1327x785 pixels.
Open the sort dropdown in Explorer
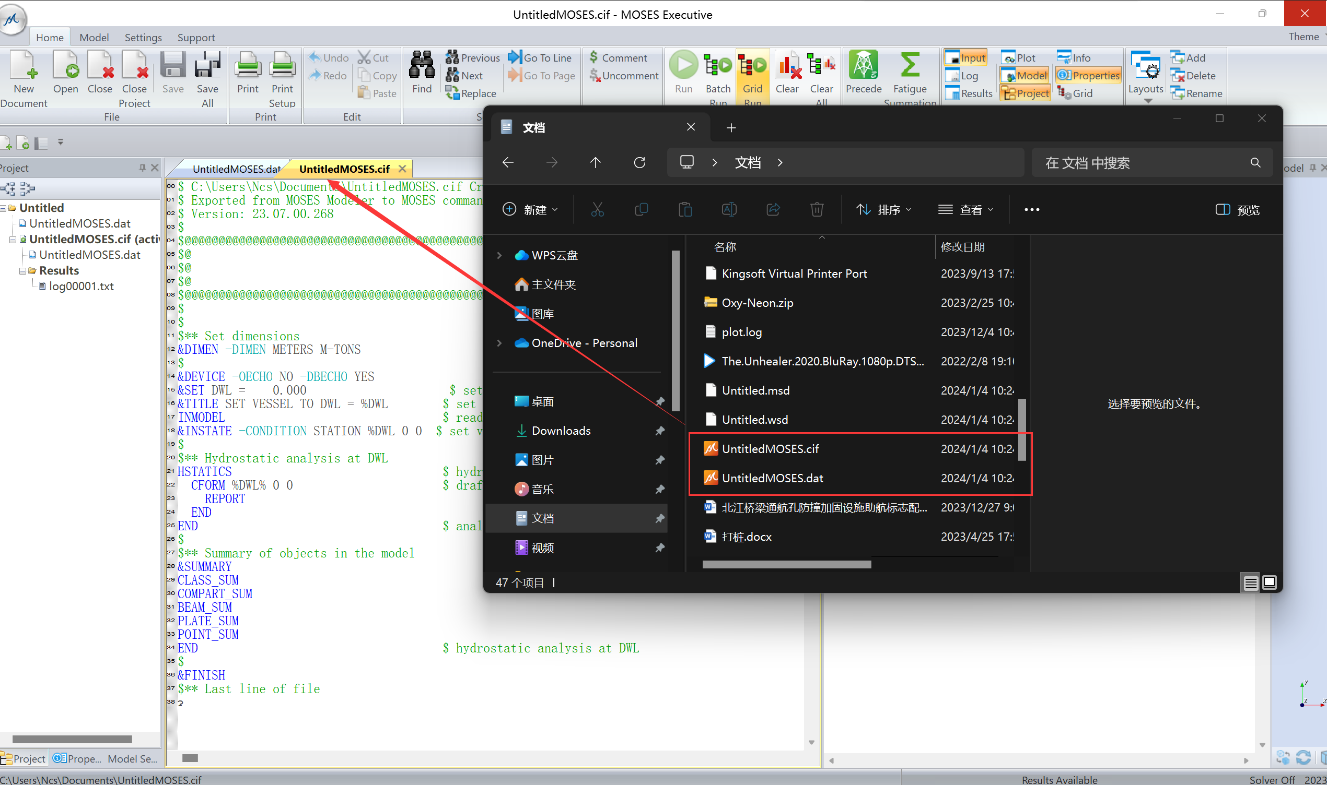884,210
